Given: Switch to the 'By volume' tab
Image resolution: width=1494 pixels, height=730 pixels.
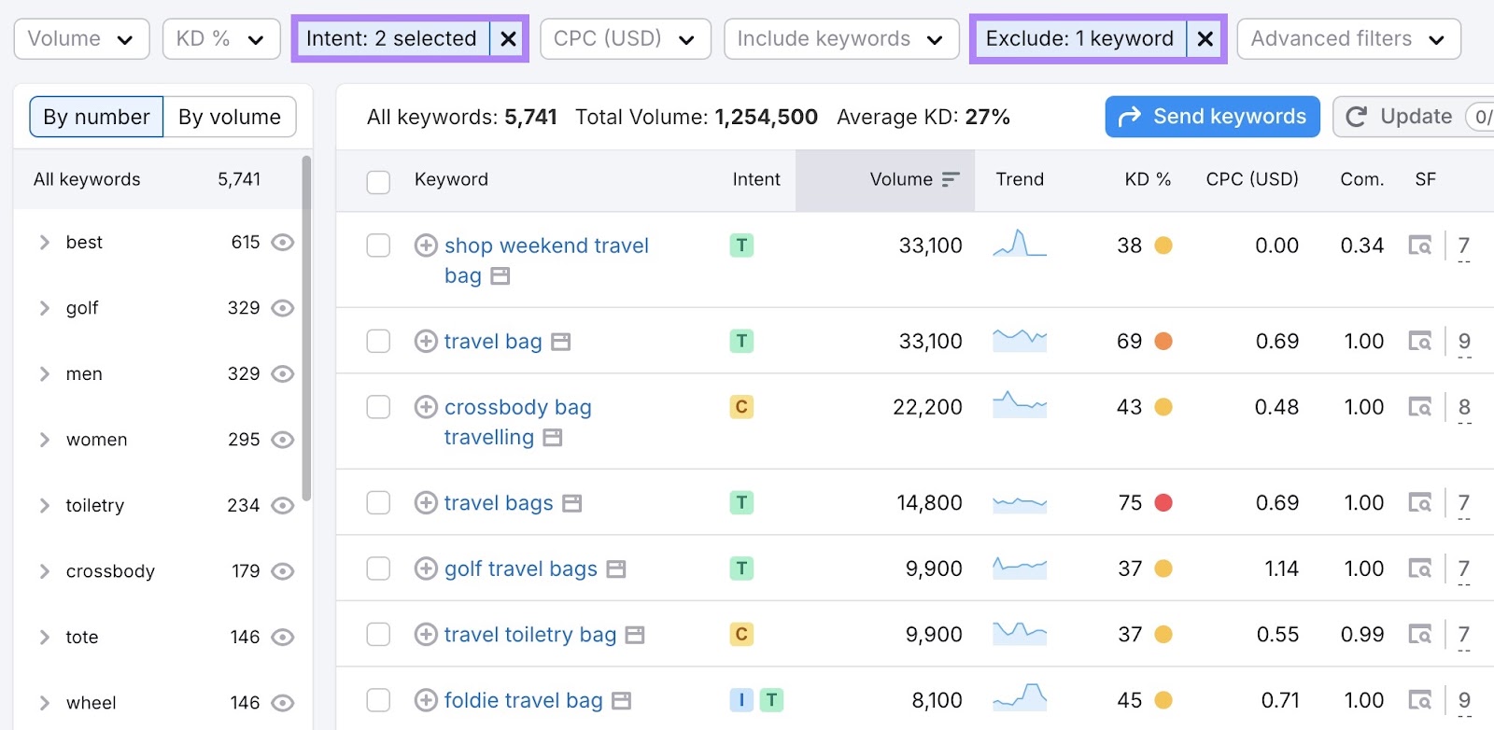Looking at the screenshot, I should (229, 117).
